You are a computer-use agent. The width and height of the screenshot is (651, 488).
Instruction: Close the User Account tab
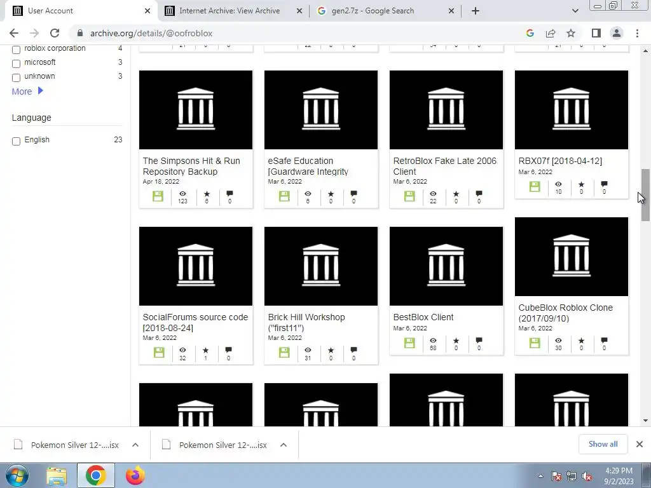coord(147,11)
